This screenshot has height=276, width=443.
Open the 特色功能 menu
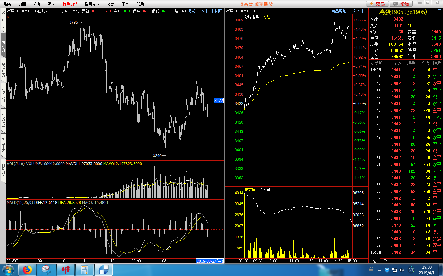point(70,4)
